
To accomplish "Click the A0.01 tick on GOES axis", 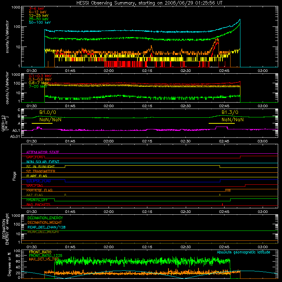I will pyautogui.click(x=15, y=136).
